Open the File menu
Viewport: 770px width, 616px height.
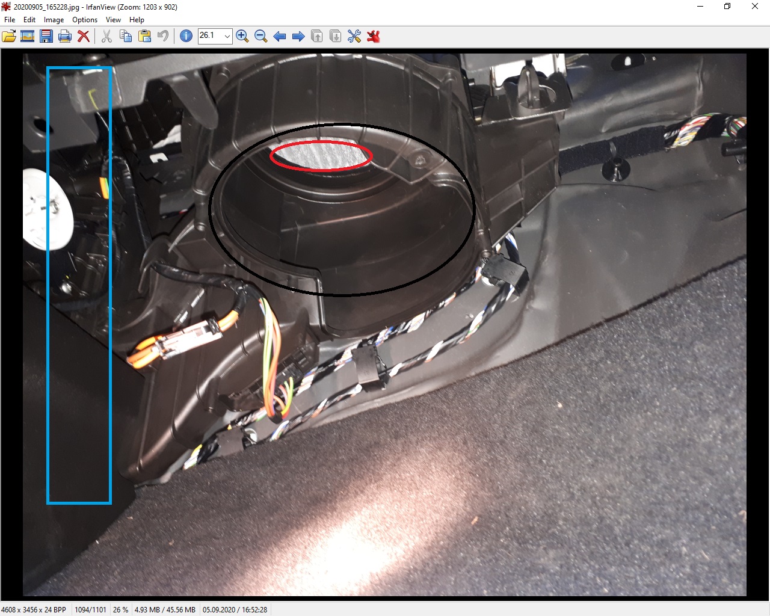(x=10, y=20)
